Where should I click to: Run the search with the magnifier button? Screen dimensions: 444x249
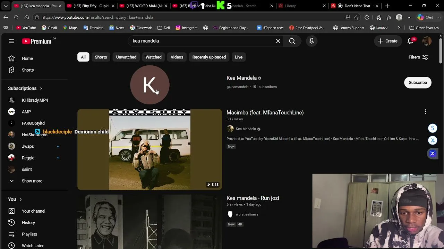click(x=292, y=41)
